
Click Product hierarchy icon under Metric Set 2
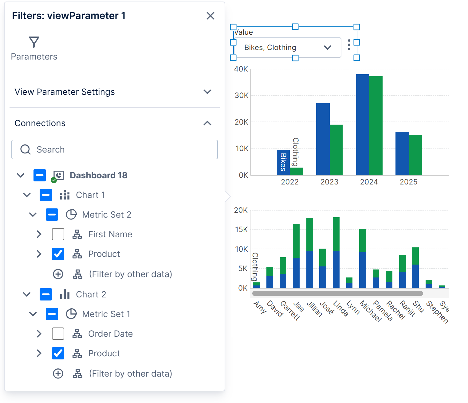tap(77, 254)
